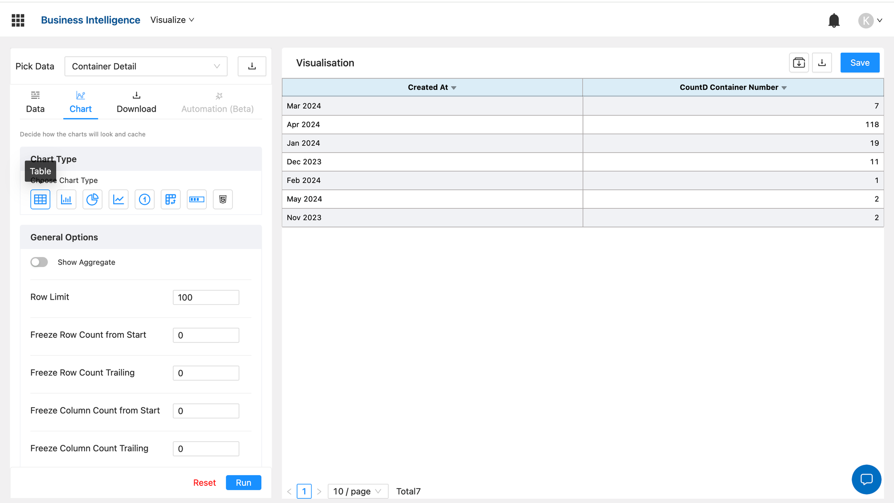Sort by the Created At column arrow

[x=454, y=88]
